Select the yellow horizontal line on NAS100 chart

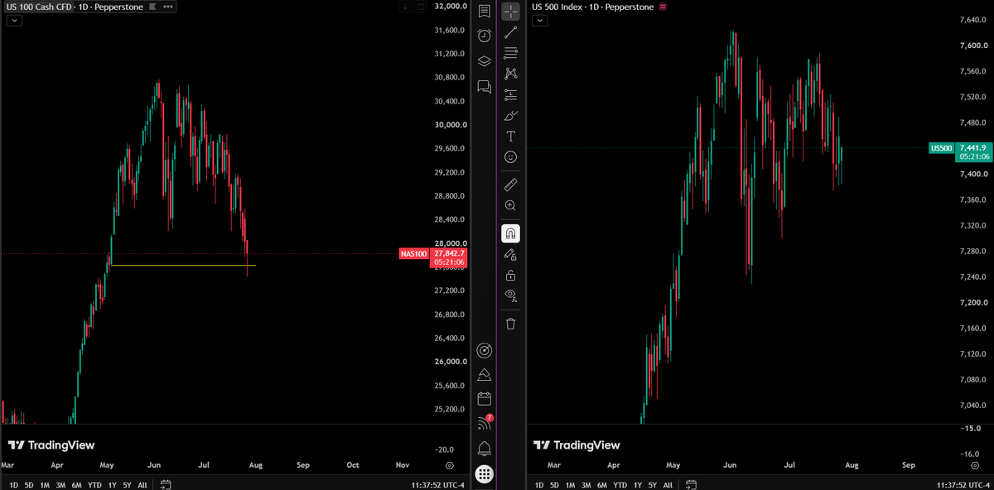click(x=182, y=266)
